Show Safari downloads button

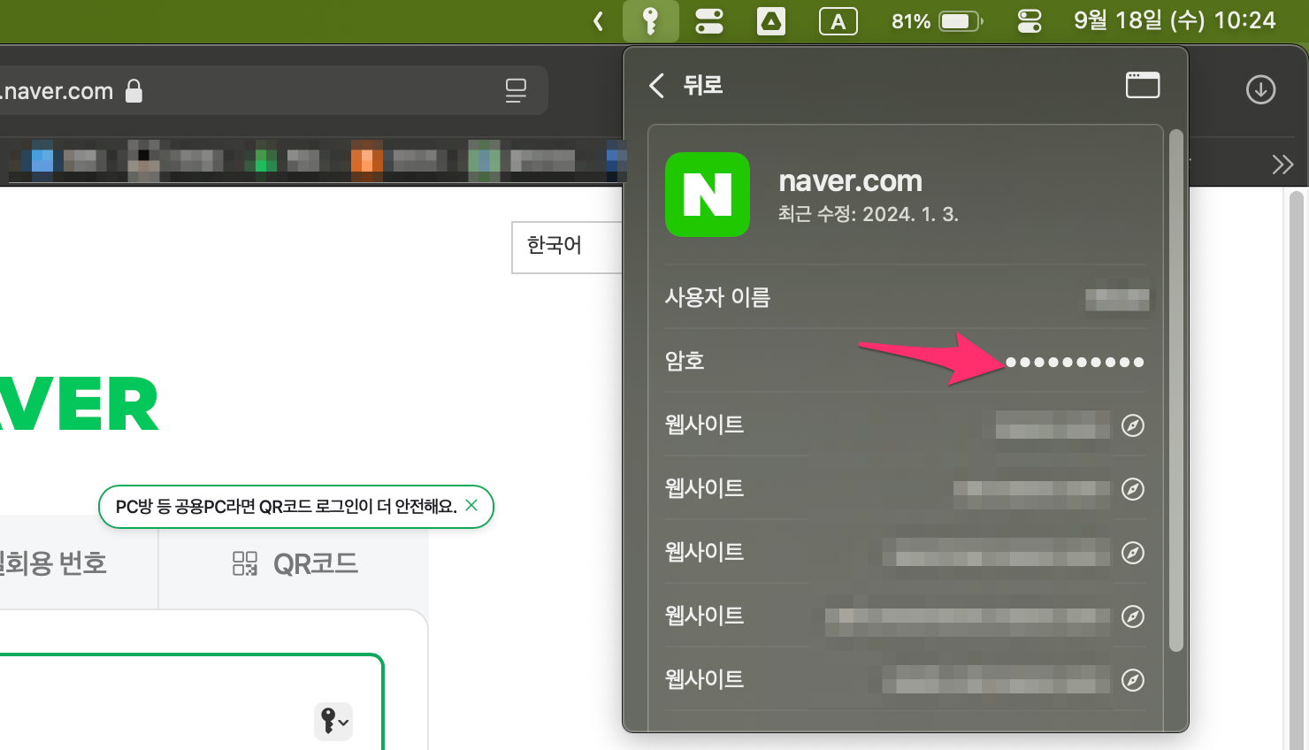click(x=1260, y=89)
